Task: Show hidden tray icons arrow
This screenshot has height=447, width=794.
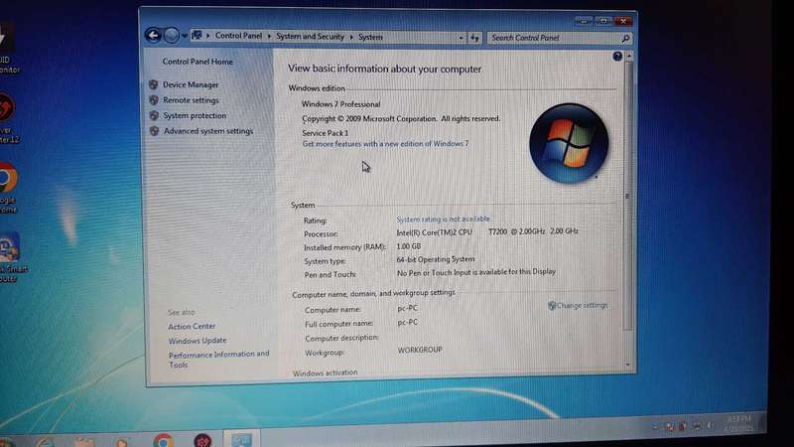Action: [655, 427]
